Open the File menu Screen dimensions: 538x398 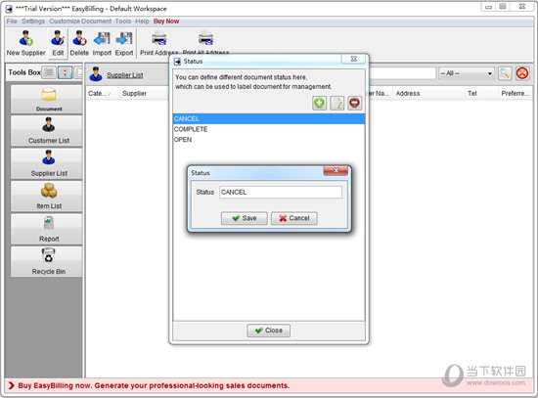tap(12, 22)
